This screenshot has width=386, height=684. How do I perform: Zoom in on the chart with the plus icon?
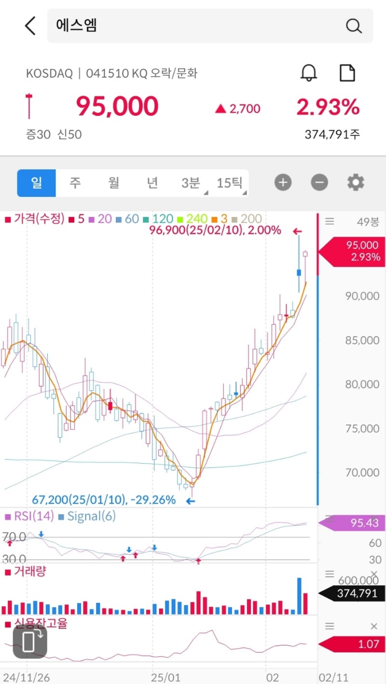(x=283, y=182)
